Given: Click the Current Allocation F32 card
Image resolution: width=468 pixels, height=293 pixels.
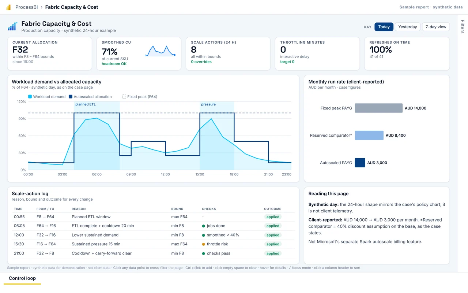Looking at the screenshot, I should [49, 53].
